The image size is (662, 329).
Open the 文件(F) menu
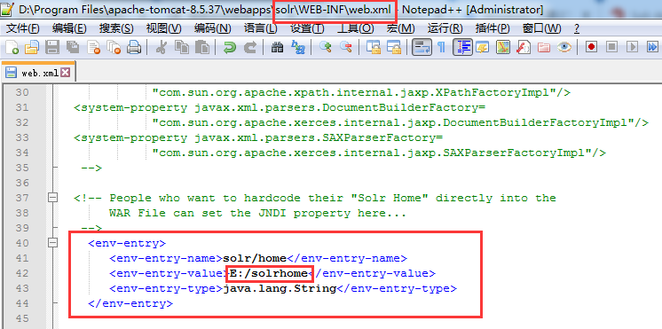pos(23,28)
